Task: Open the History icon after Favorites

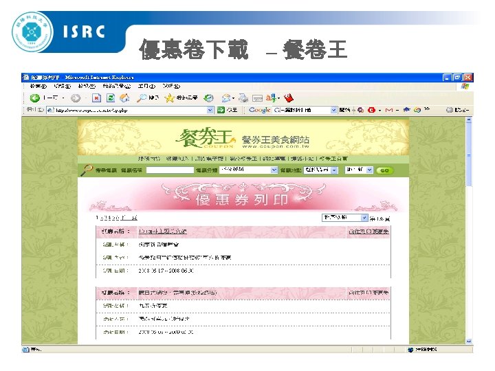Action: click(x=208, y=98)
